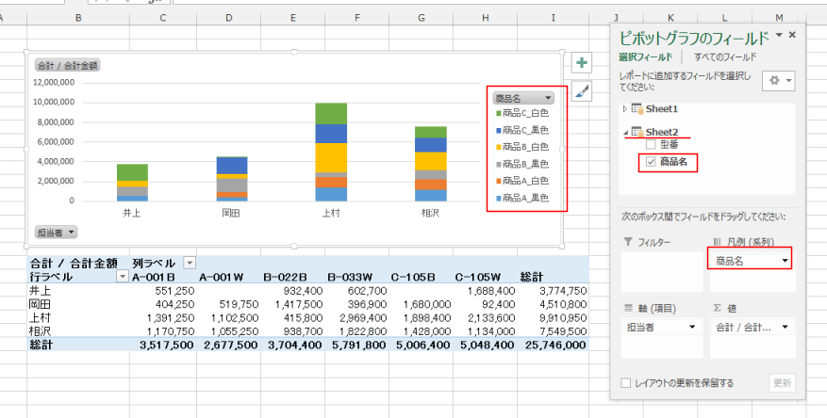Click the Chart Elements plus button

point(582,63)
